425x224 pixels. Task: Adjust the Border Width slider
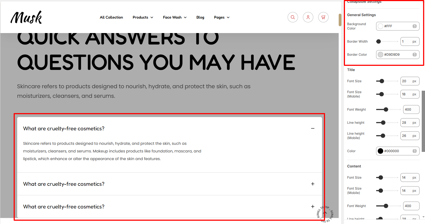387,42
